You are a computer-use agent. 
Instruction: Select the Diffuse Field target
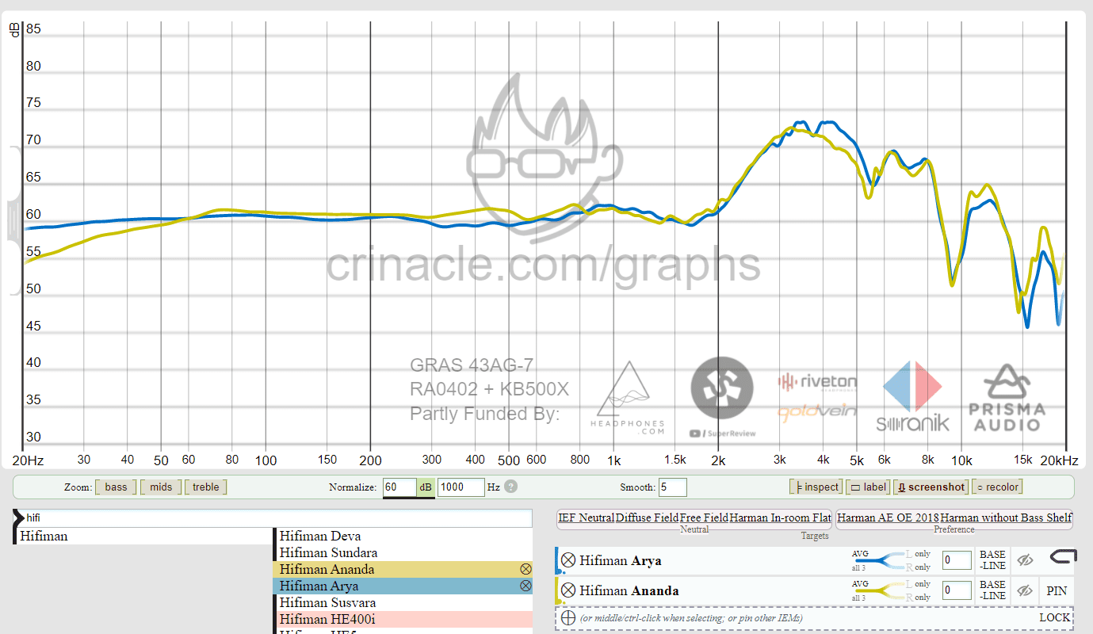[647, 518]
